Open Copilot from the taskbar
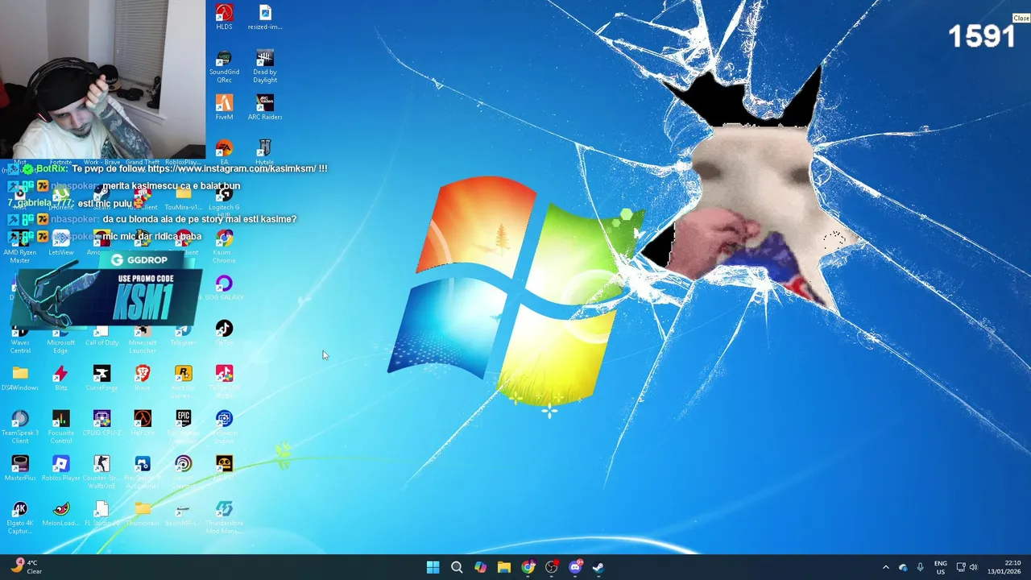 pyautogui.click(x=480, y=567)
